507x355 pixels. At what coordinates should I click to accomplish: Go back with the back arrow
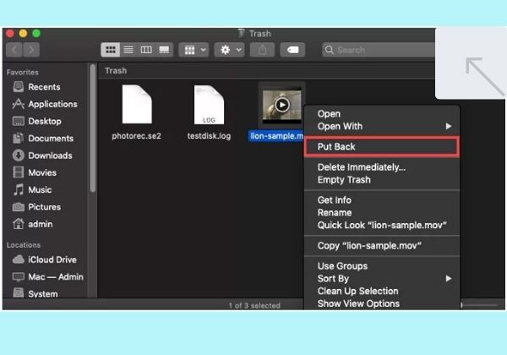tap(14, 50)
